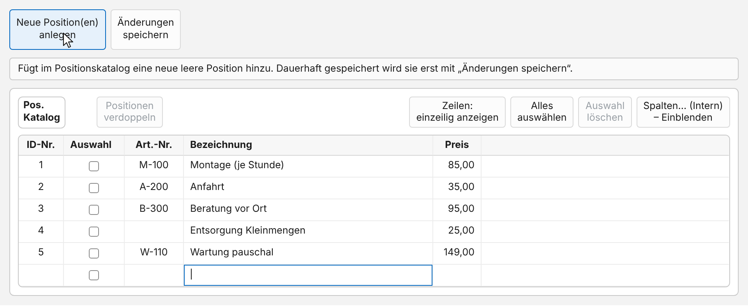The height and width of the screenshot is (306, 748).
Task: Focus the empty Bezeichnung input field
Action: click(x=308, y=275)
